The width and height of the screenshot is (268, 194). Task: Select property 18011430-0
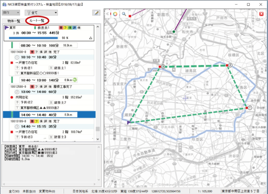click(18, 52)
